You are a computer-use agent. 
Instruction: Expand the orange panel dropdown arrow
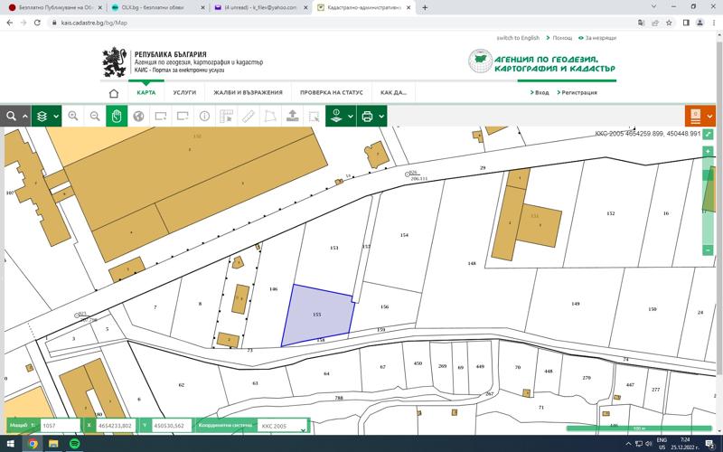point(709,117)
